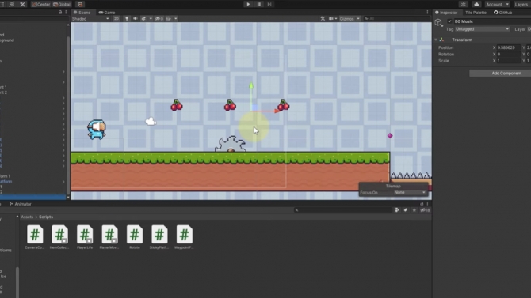Click the GameObject cube icon picker
The image size is (531, 298).
pyautogui.click(x=438, y=23)
